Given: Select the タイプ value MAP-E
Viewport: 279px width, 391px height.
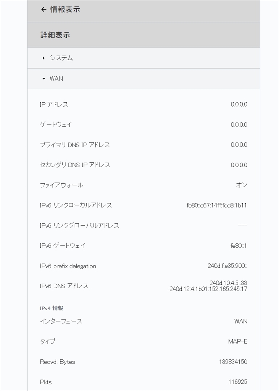Looking at the screenshot, I should [238, 341].
